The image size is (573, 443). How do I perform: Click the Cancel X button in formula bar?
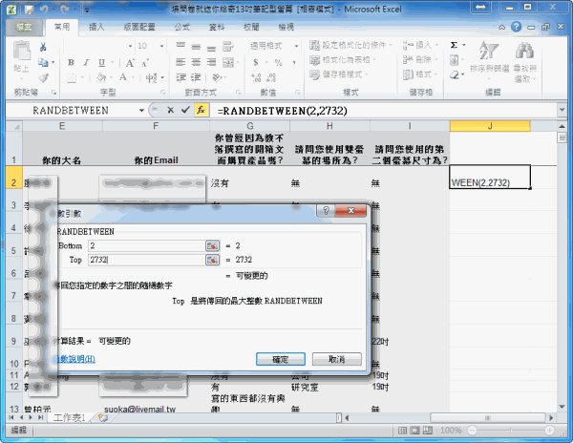pos(170,110)
